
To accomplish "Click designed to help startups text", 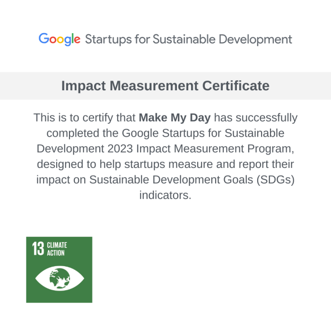I will 101,164.
